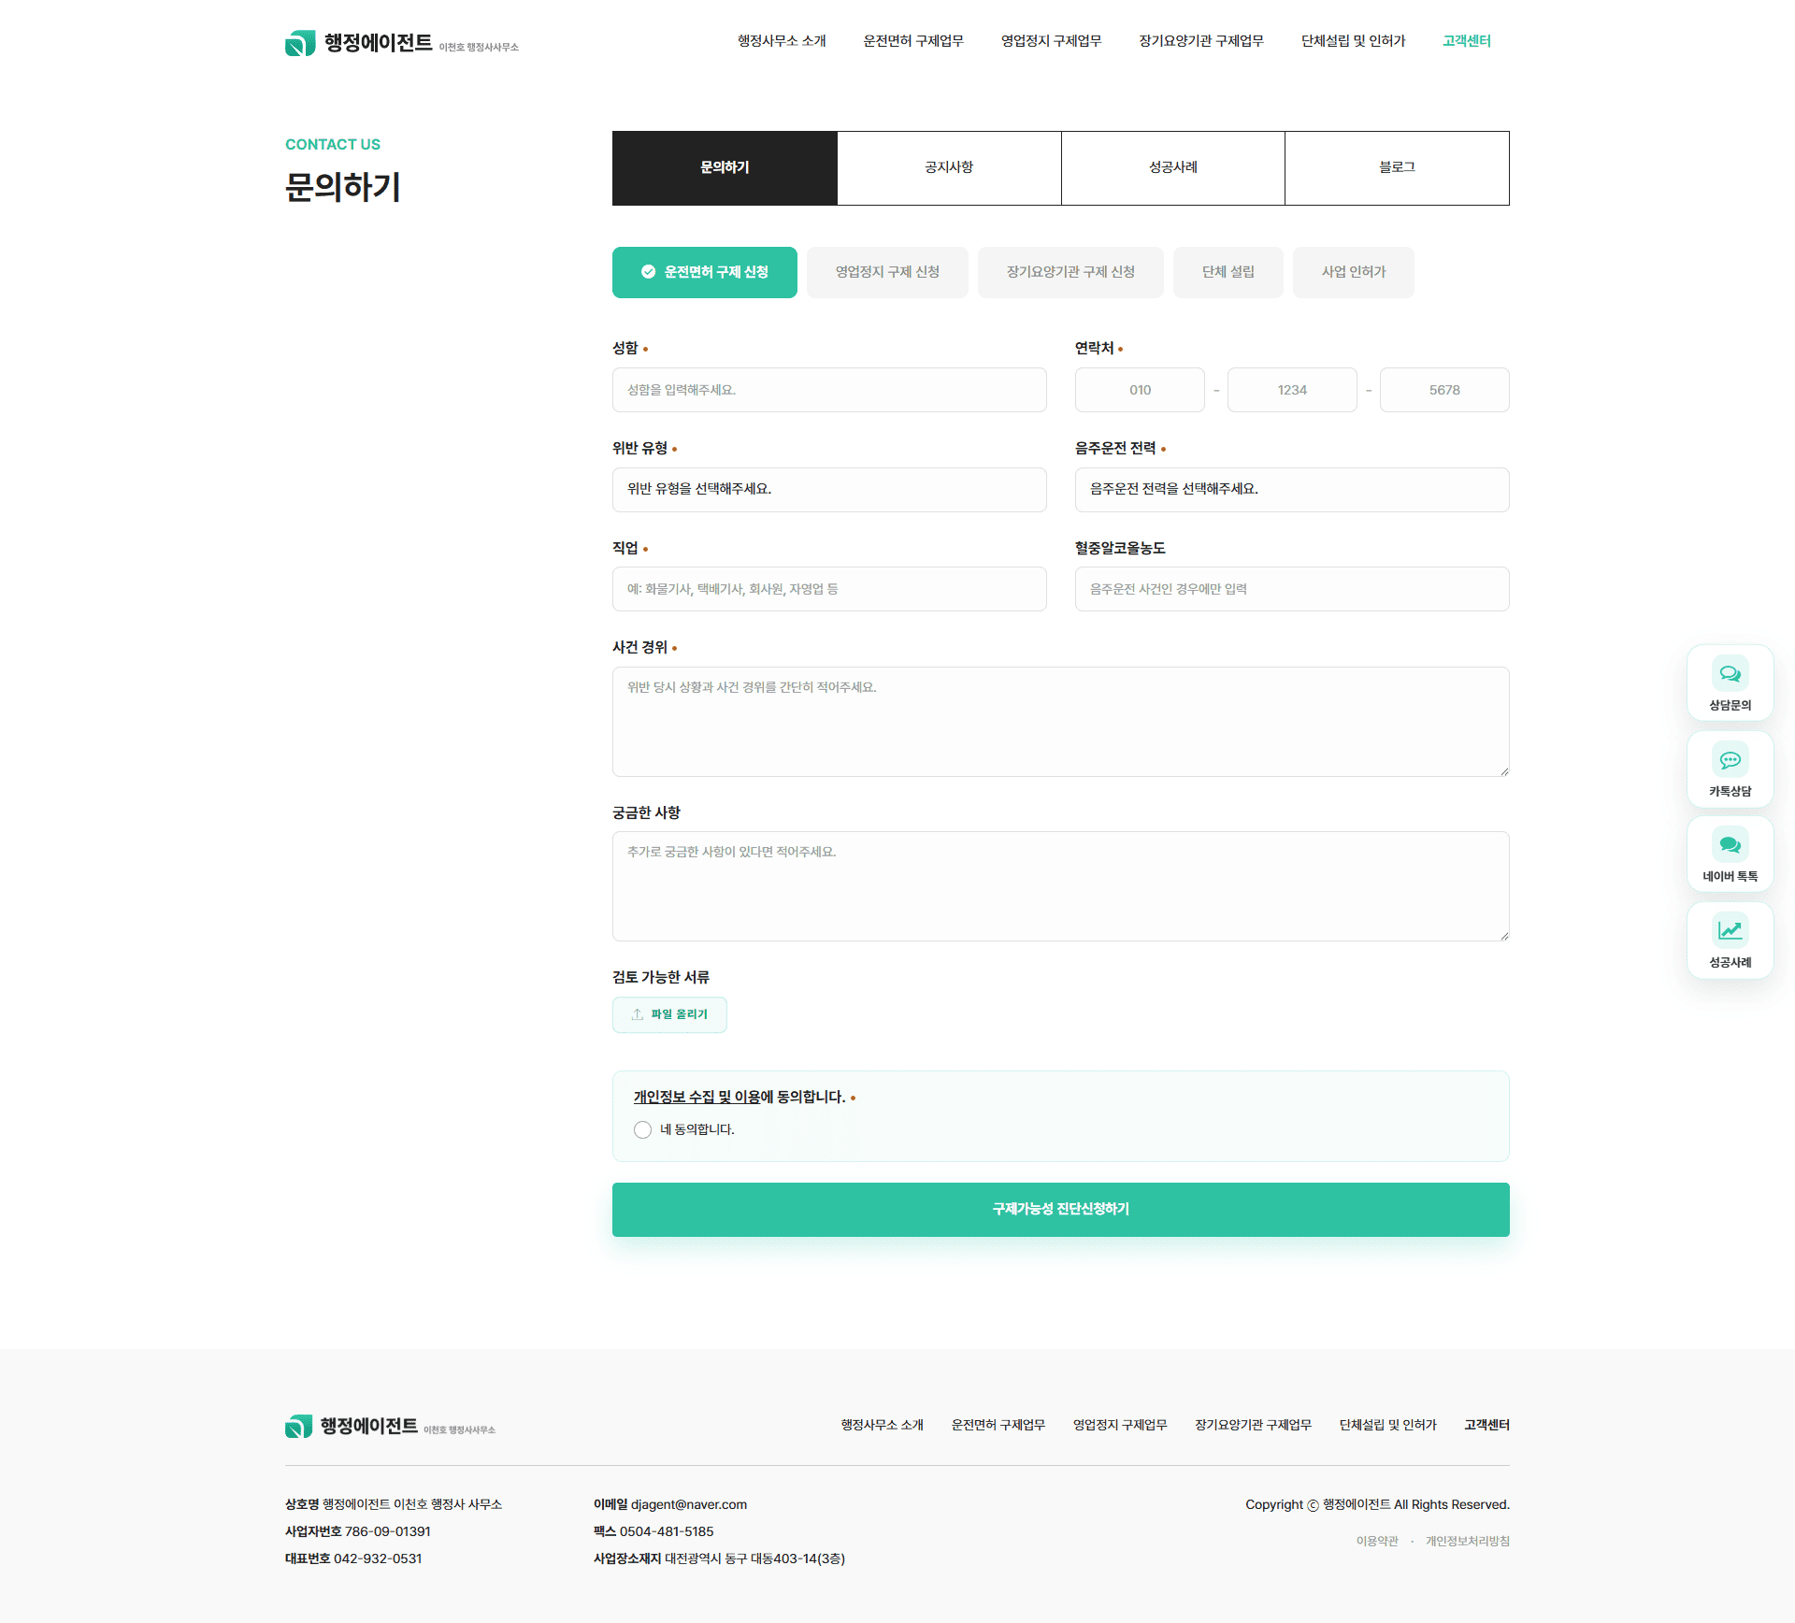Screen dimensions: 1795x1623
Task: Click the 행정에이전트 logo in the header
Action: click(401, 43)
